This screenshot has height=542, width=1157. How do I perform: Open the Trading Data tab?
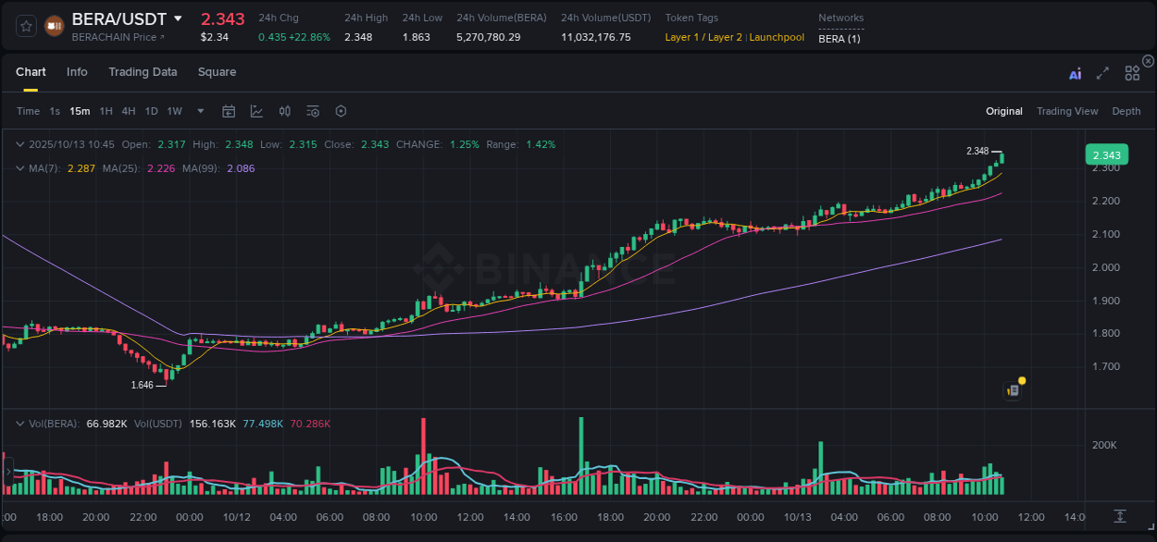[x=143, y=71]
